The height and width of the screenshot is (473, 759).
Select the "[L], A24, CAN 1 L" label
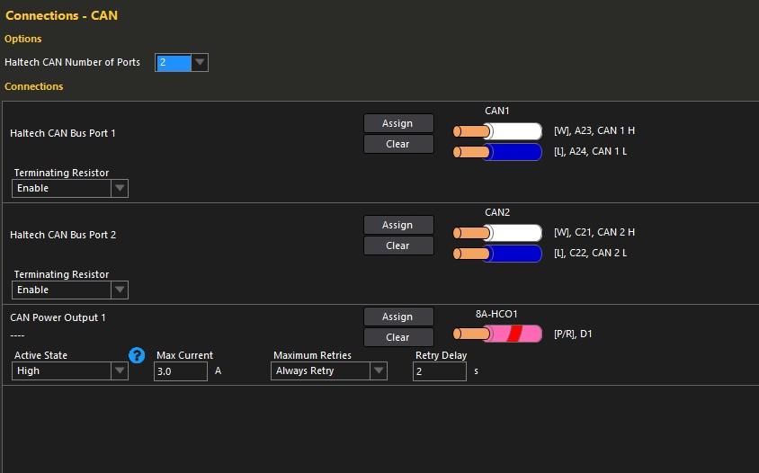(x=591, y=152)
